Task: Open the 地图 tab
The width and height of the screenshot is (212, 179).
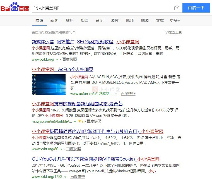Action: (x=145, y=20)
